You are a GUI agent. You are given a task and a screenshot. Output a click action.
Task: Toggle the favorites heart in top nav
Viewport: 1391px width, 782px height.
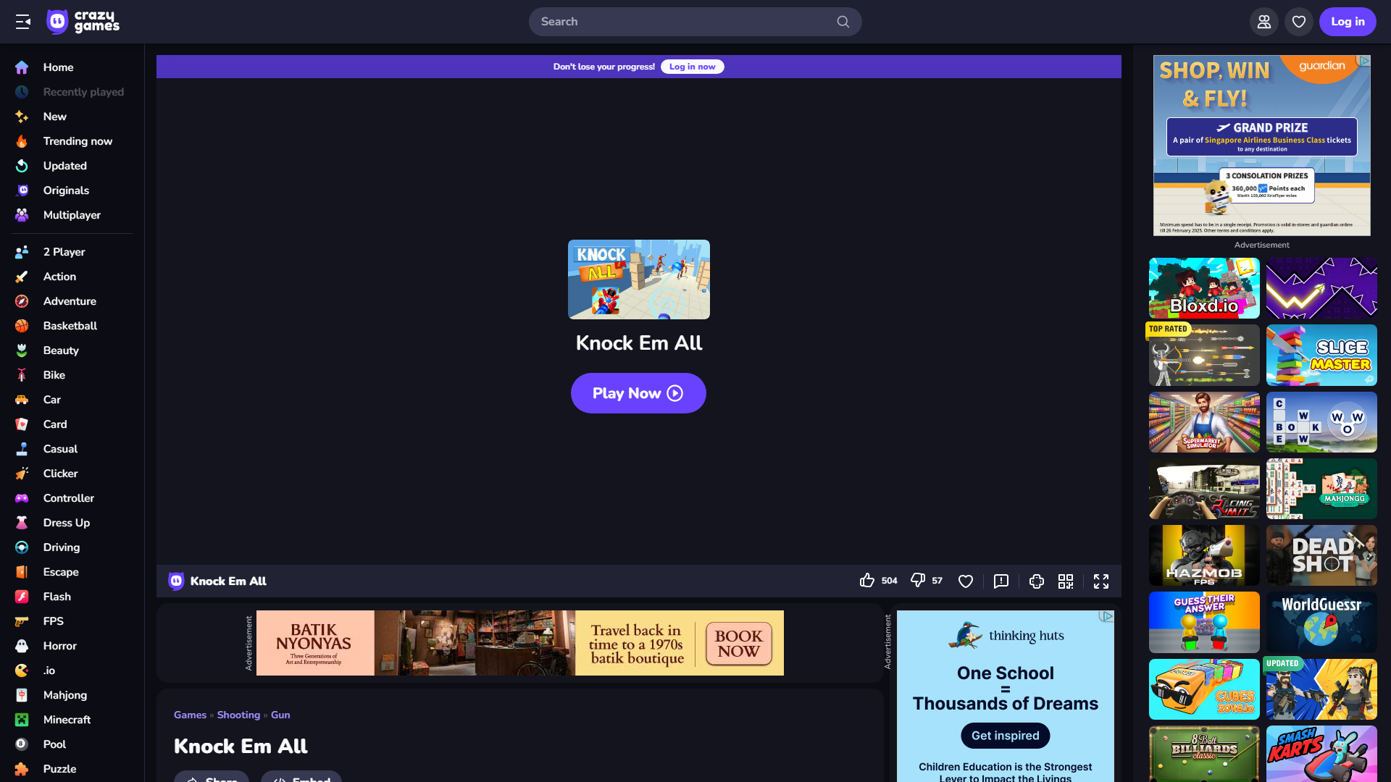click(1298, 21)
